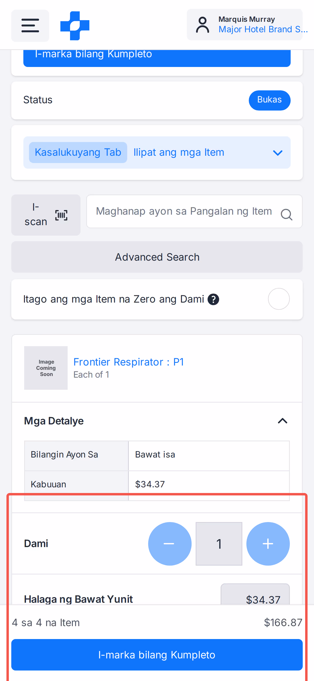Open Major Hotel Brand account link

click(263, 29)
